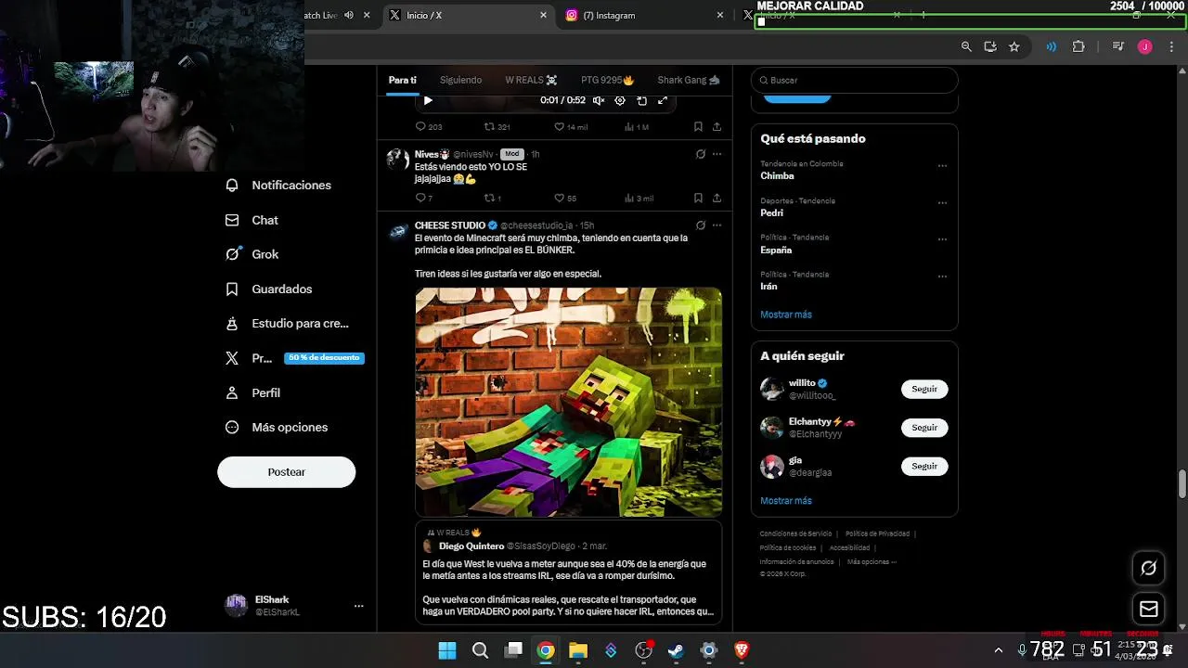Open Steam from the taskbar
This screenshot has height=668, width=1188.
(676, 650)
